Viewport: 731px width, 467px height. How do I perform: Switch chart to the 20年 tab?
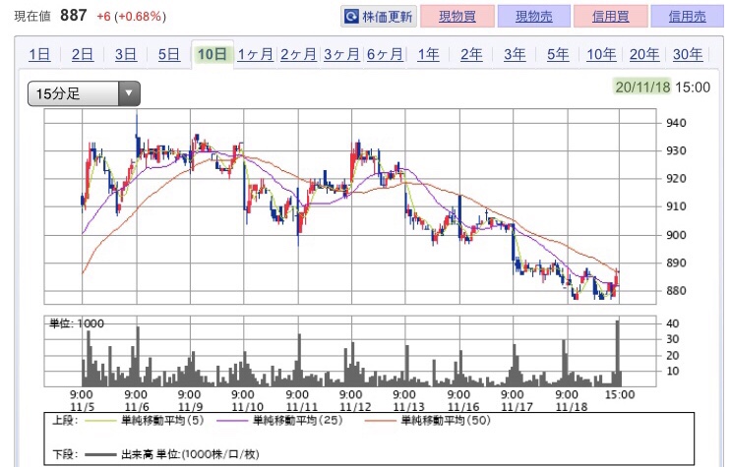[x=644, y=54]
